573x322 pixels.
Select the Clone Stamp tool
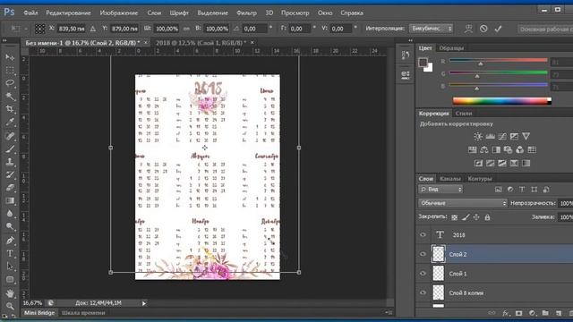tap(10, 162)
